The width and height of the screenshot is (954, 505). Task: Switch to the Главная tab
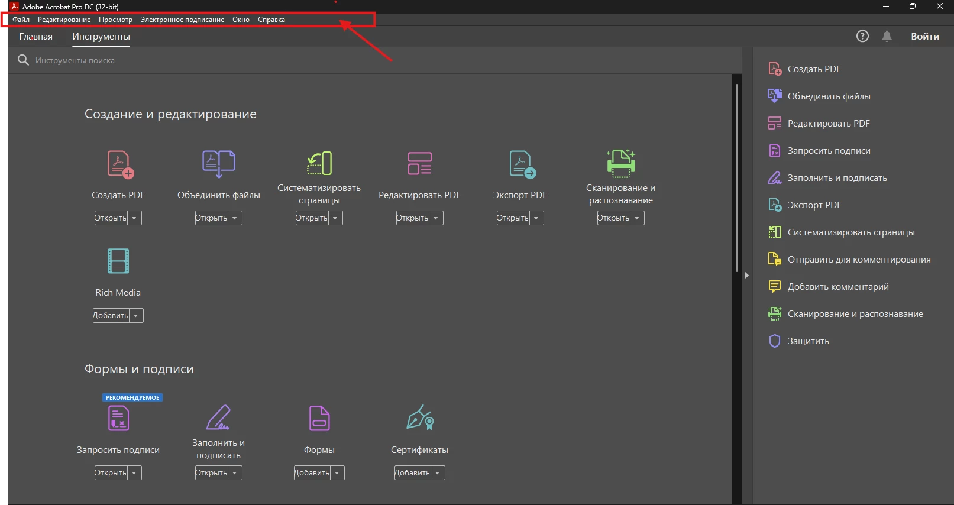[x=35, y=37]
